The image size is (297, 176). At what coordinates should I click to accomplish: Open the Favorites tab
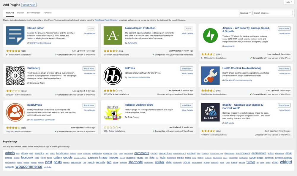pos(48,13)
